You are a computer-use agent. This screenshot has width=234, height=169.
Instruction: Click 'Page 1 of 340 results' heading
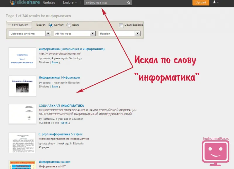pyautogui.click(x=38, y=16)
